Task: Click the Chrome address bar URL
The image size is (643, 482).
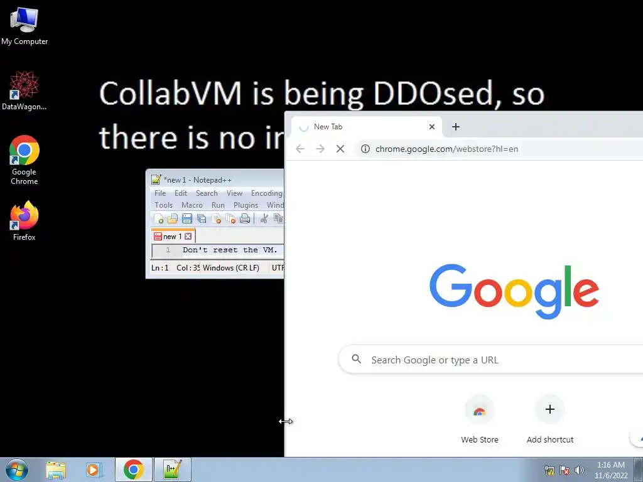Action: [446, 149]
